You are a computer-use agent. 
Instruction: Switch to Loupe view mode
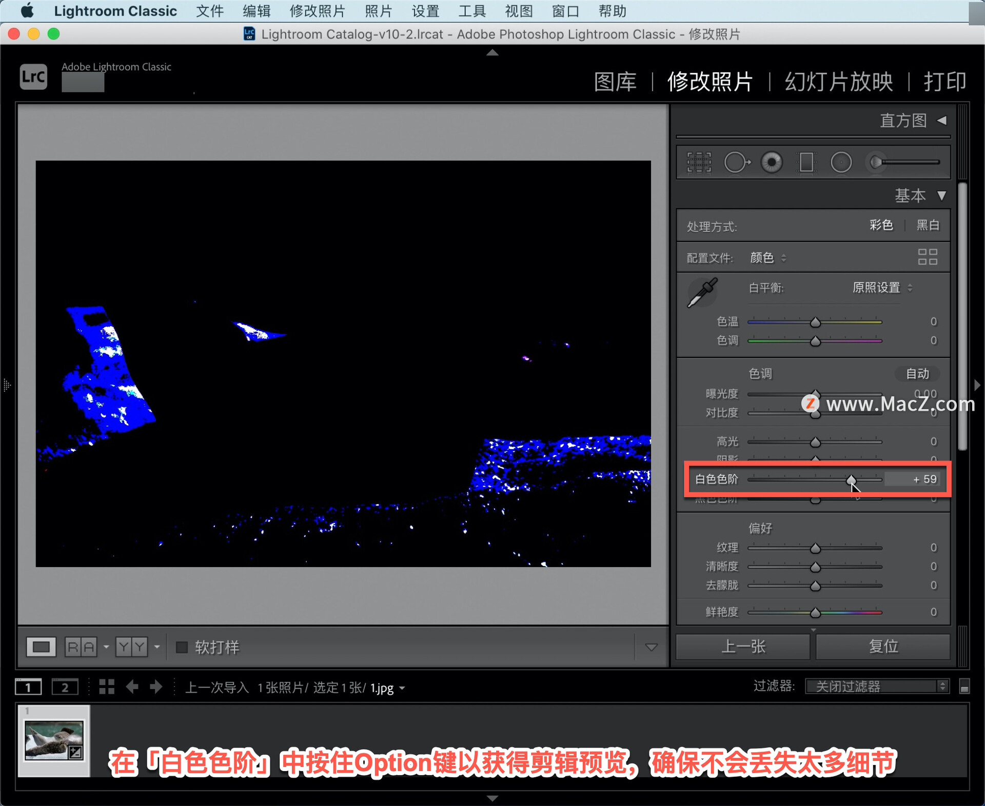(x=41, y=647)
